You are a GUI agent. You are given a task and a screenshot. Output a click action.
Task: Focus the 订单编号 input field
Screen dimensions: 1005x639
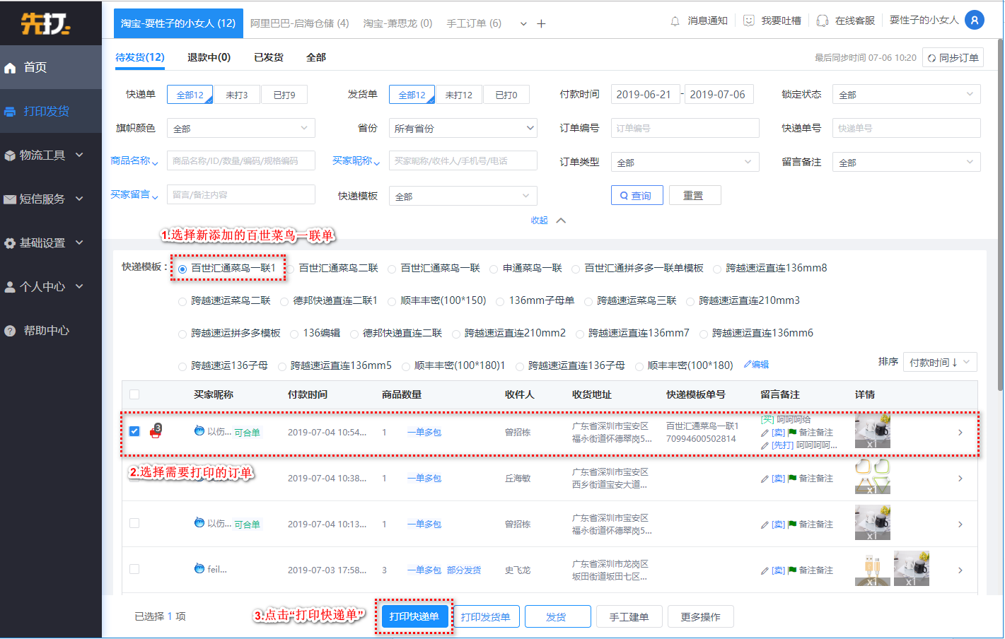click(x=685, y=128)
